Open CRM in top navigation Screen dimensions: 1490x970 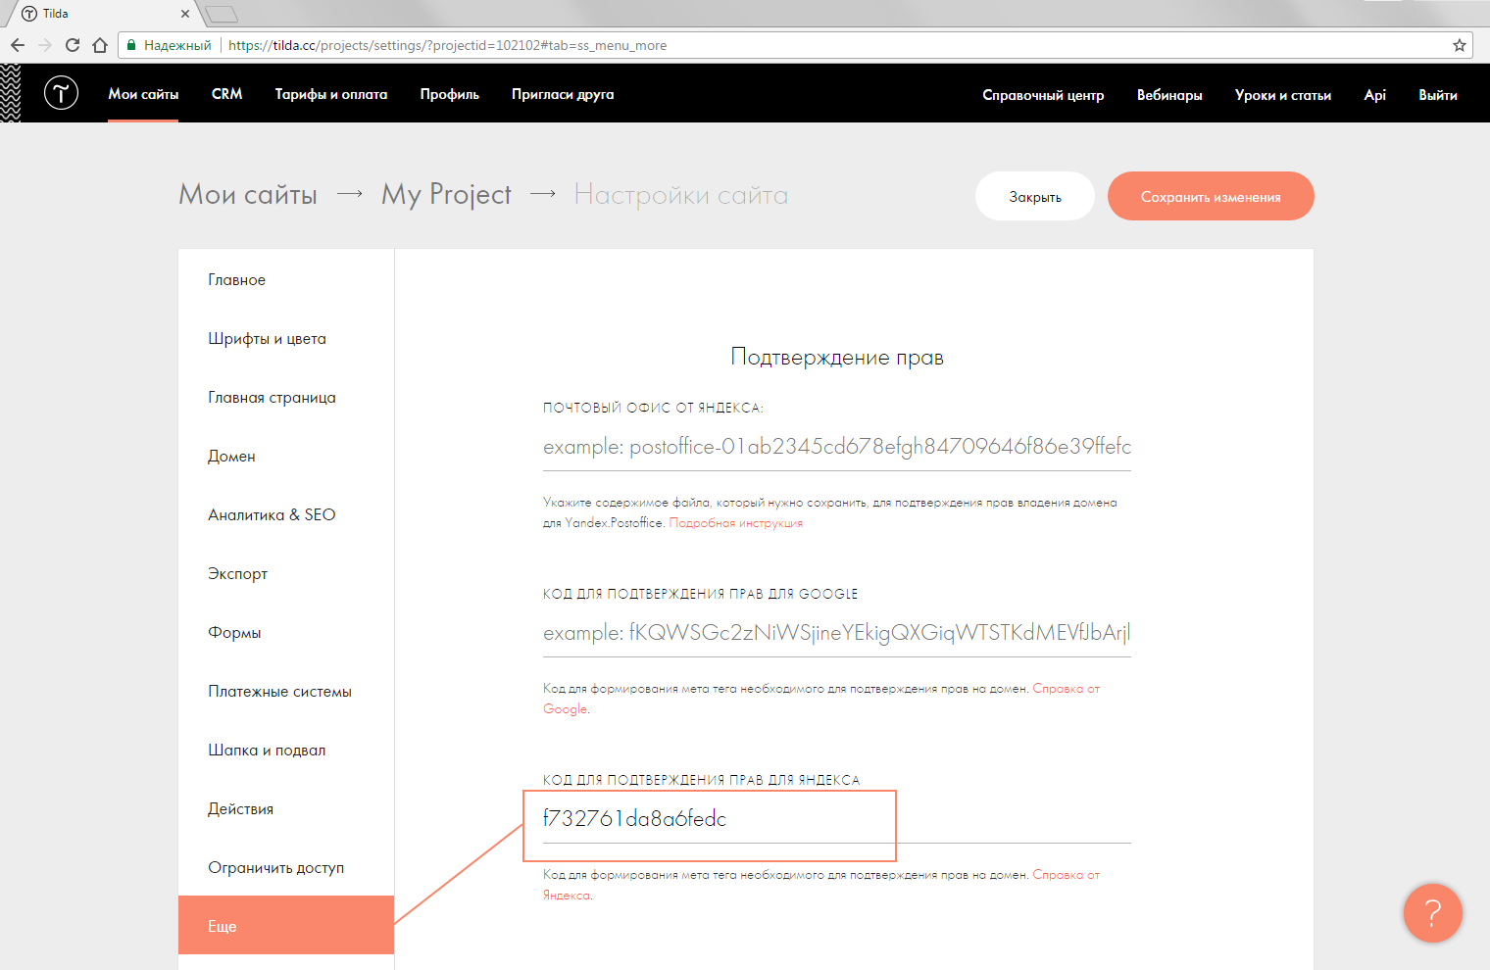click(226, 94)
